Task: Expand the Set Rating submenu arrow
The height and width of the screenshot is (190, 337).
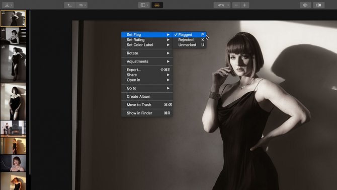Action: click(168, 40)
